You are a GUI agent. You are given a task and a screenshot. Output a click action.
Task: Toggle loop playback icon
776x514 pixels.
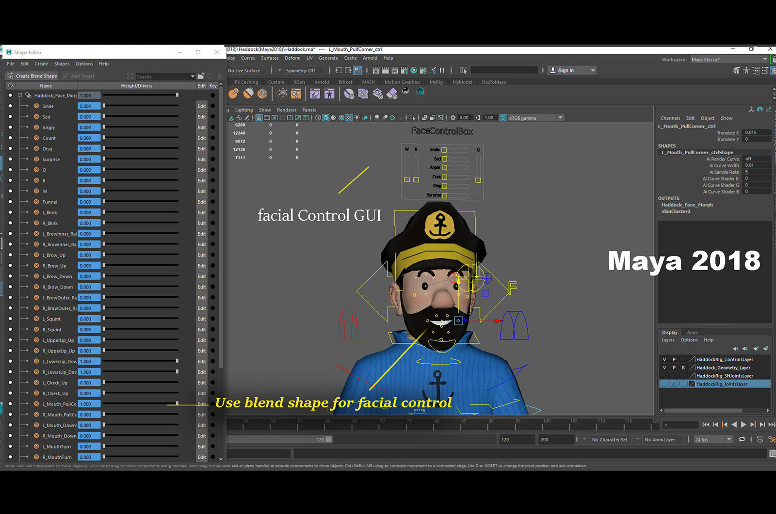(742, 439)
